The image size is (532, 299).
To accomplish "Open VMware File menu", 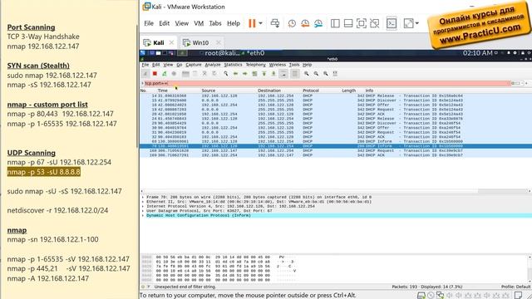I will click(x=149, y=23).
